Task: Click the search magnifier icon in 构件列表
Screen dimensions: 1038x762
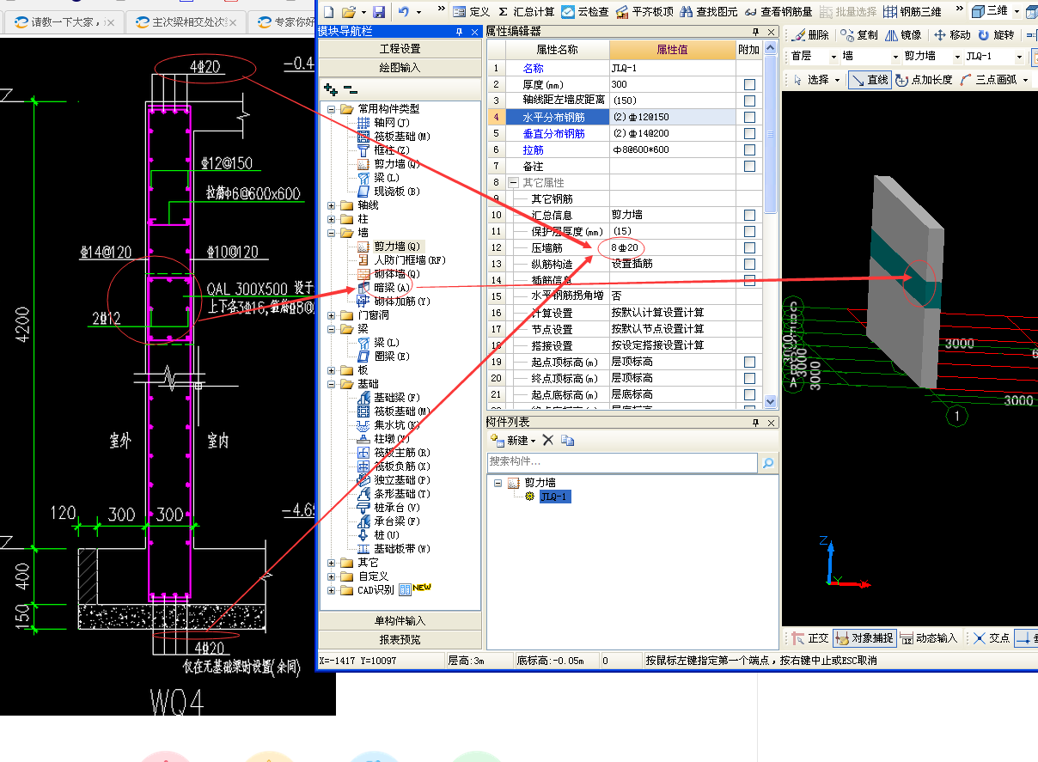Action: click(x=767, y=463)
